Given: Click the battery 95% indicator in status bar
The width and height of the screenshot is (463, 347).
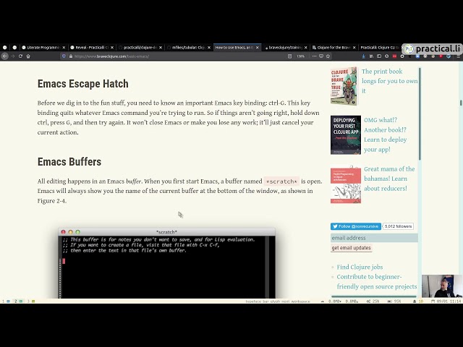Looking at the screenshot, I should (394, 301).
